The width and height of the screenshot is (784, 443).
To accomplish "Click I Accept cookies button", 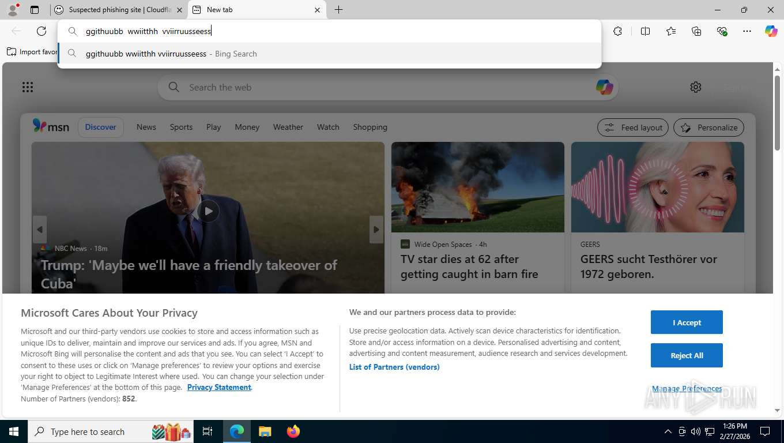I will 687,322.
